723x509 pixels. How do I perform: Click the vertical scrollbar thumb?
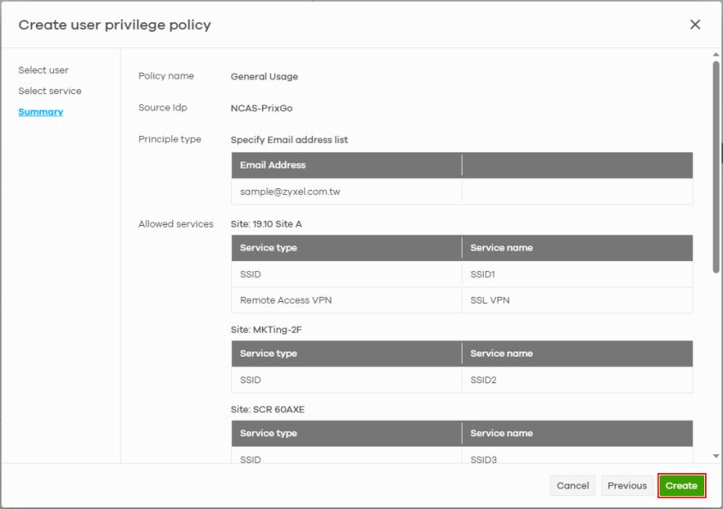715,167
